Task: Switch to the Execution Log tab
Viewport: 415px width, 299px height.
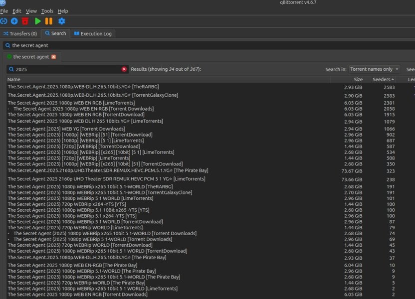Action: click(x=93, y=34)
